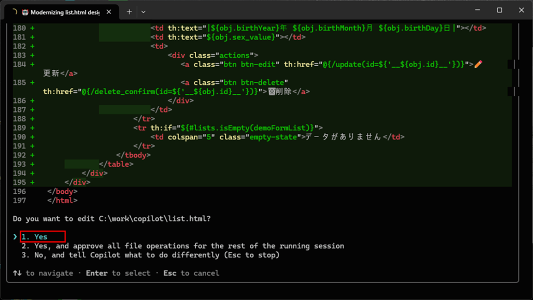533x300 pixels.
Task: Close the Modernizing list.html tab
Action: [x=109, y=12]
